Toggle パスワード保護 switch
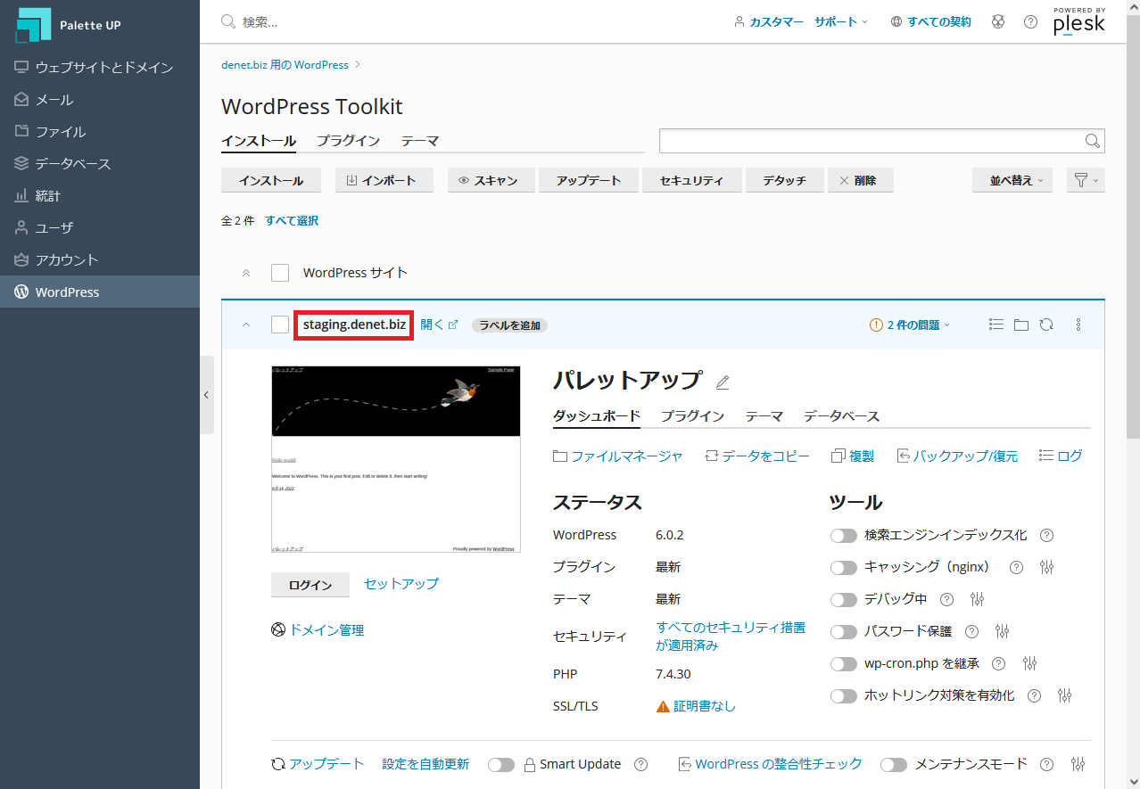1140x789 pixels. tap(843, 632)
